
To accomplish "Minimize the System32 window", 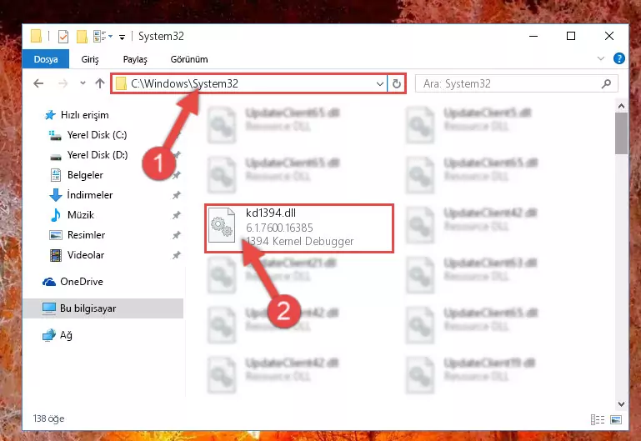I will coord(533,36).
